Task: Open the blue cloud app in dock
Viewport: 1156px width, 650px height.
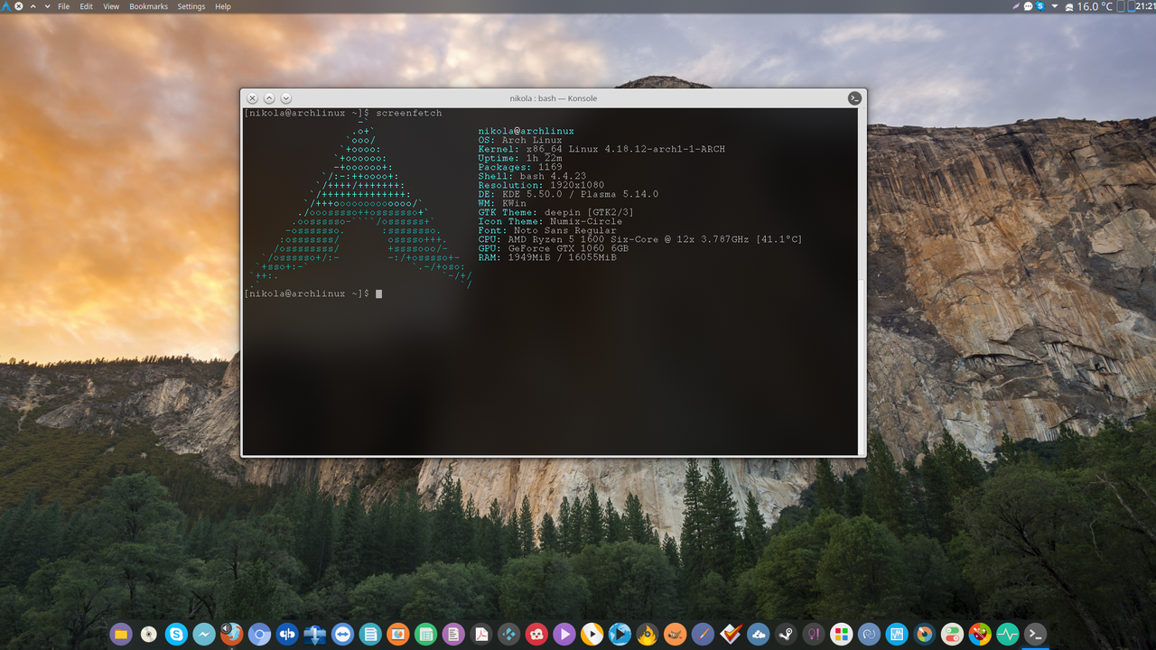Action: click(x=758, y=635)
